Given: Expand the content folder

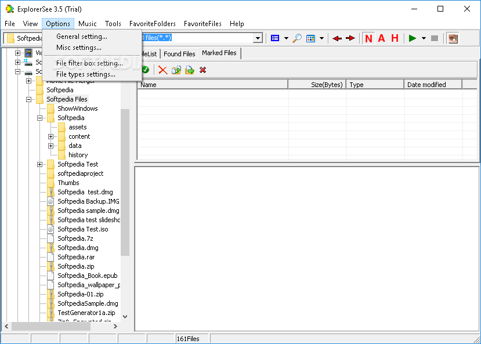Looking at the screenshot, I should coord(50,136).
